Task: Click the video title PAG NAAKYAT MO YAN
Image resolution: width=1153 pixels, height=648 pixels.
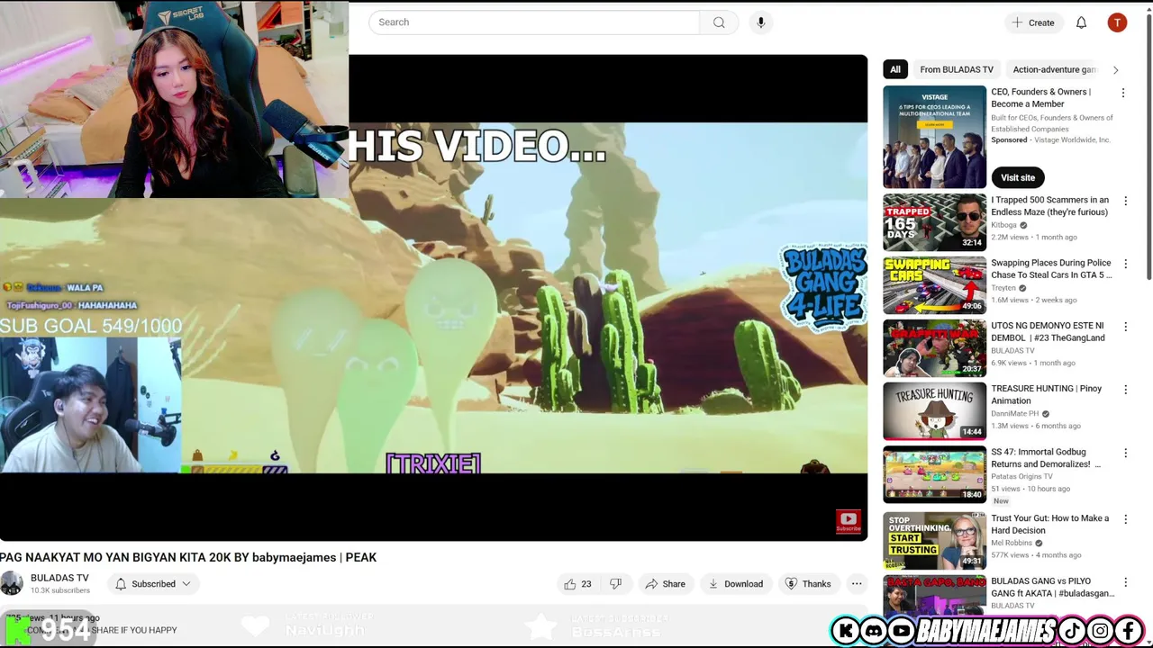Action: click(x=188, y=557)
